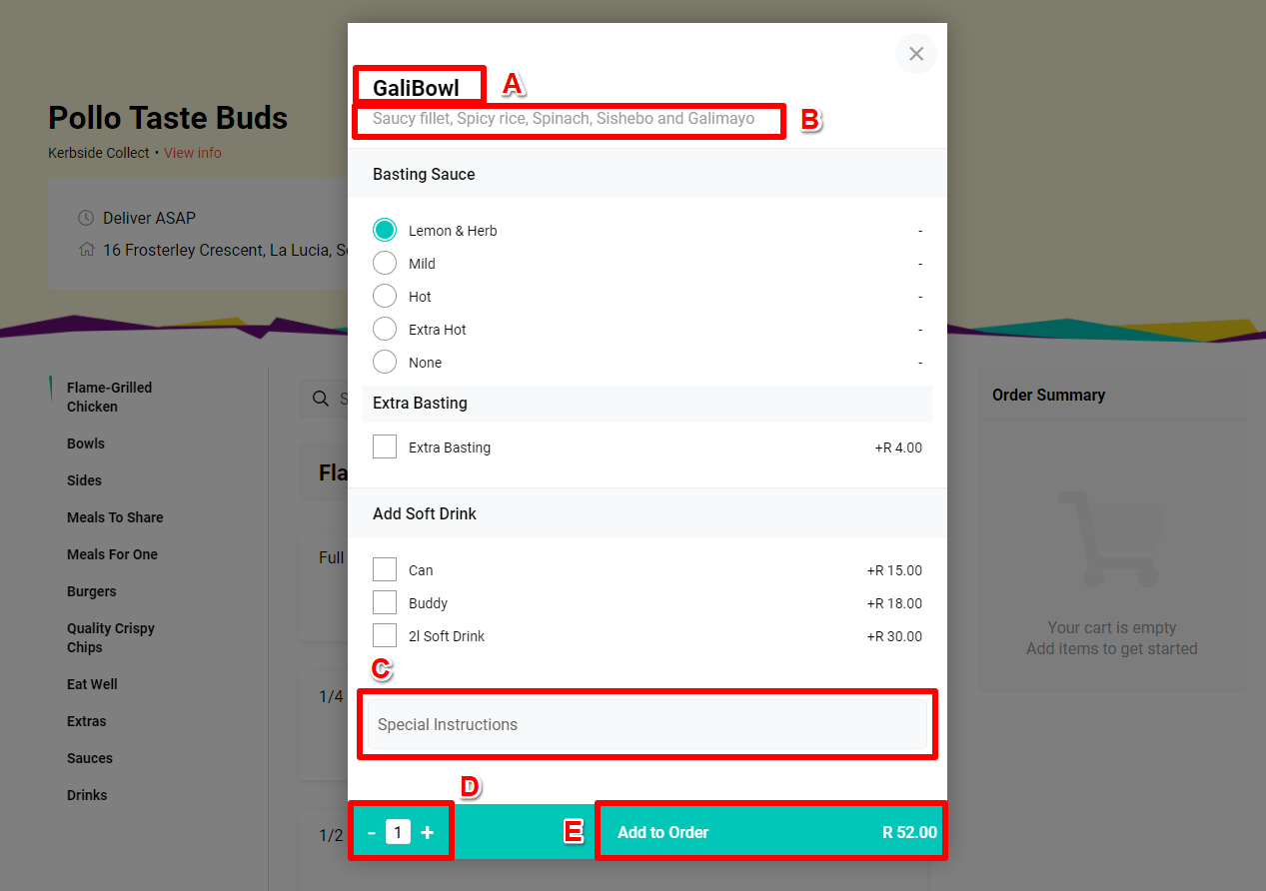Select Meals For One category

click(x=112, y=554)
